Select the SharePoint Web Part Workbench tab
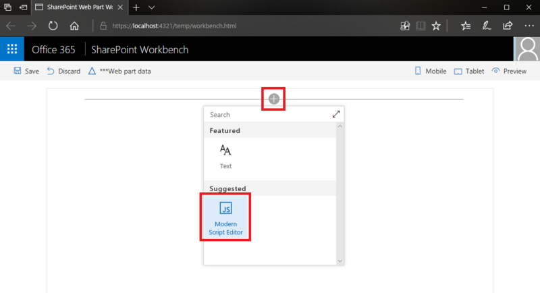Viewport: 540px width, 293px height. click(80, 7)
